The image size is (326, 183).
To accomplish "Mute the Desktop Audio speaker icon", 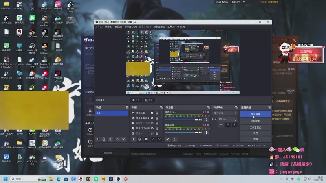I will pyautogui.click(x=200, y=133).
